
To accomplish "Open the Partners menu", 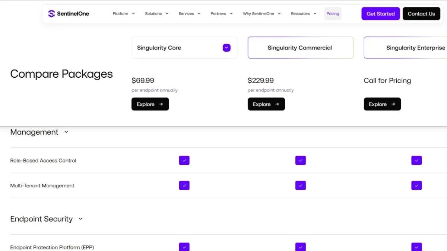I will (222, 14).
